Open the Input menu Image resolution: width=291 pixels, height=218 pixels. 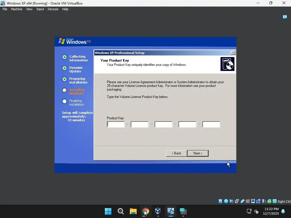pyautogui.click(x=40, y=9)
